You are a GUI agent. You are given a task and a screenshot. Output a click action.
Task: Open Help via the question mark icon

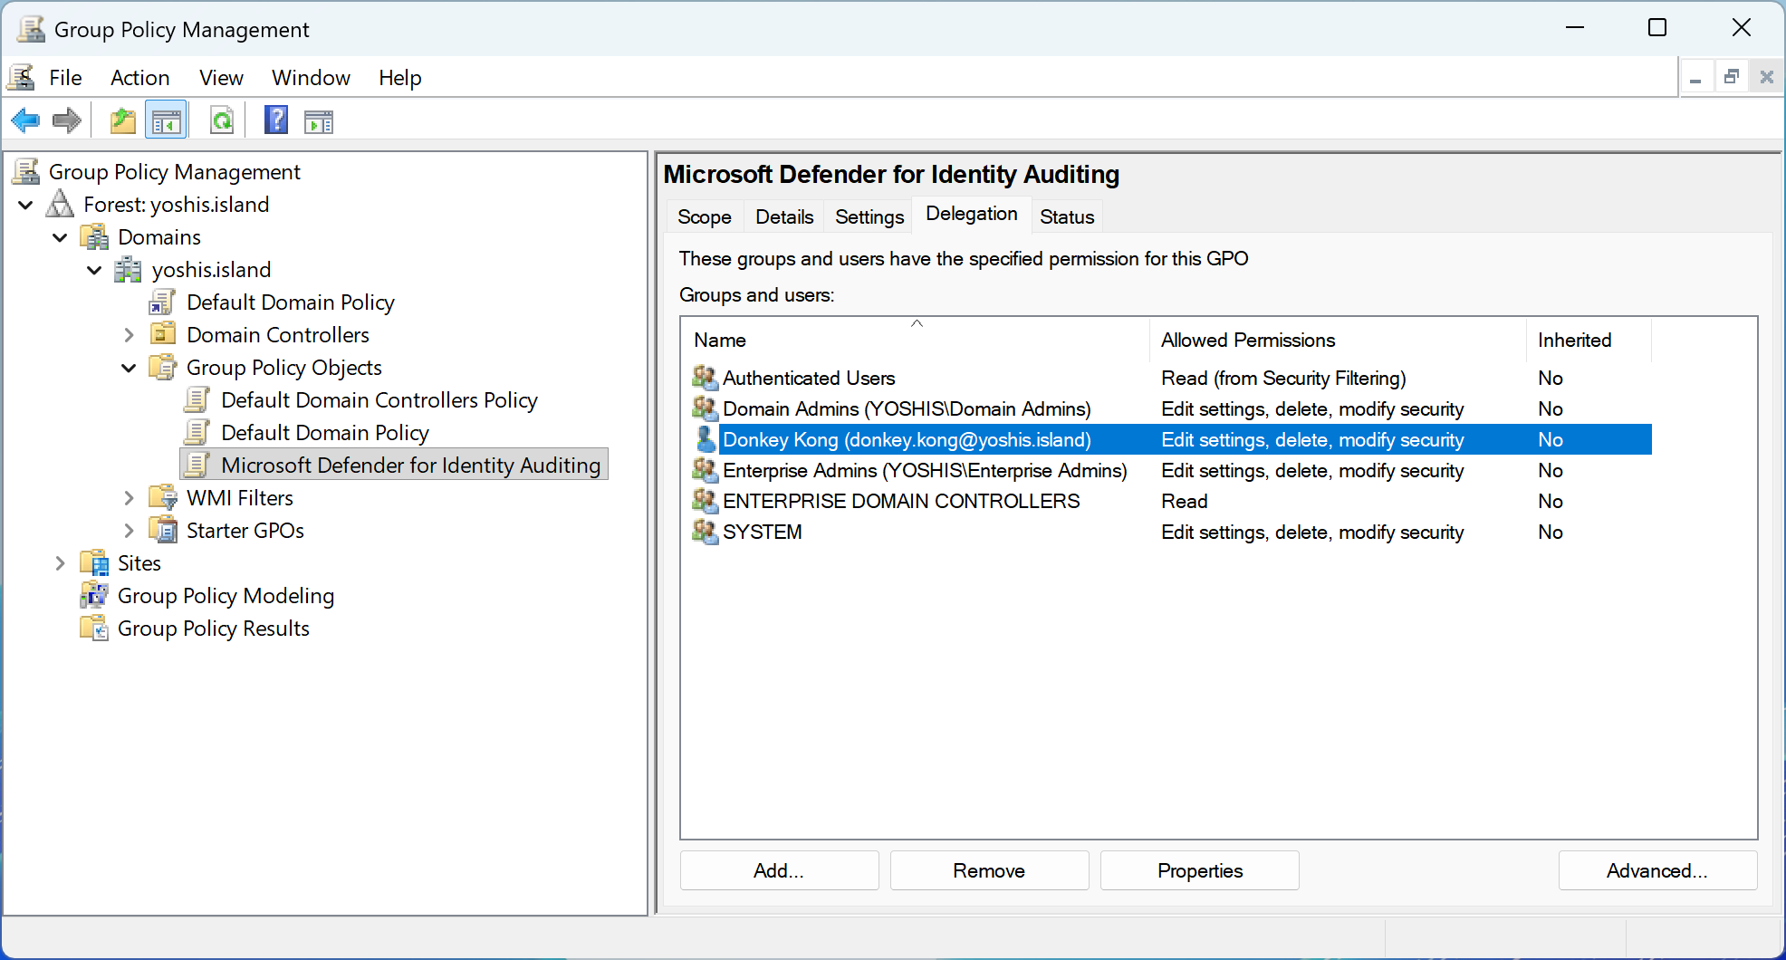276,120
